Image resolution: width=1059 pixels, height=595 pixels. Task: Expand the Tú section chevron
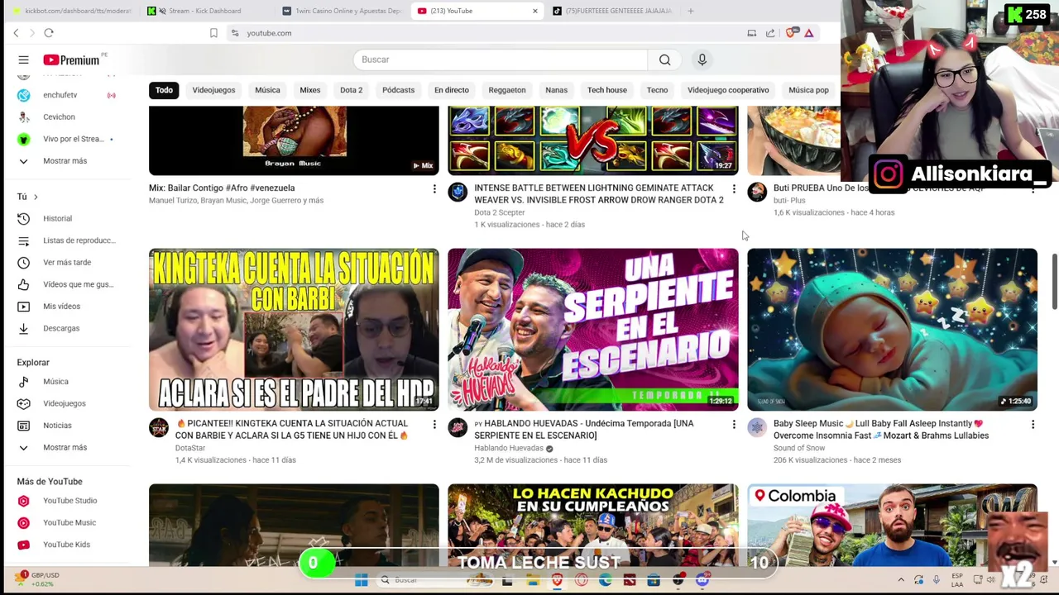pyautogui.click(x=36, y=197)
